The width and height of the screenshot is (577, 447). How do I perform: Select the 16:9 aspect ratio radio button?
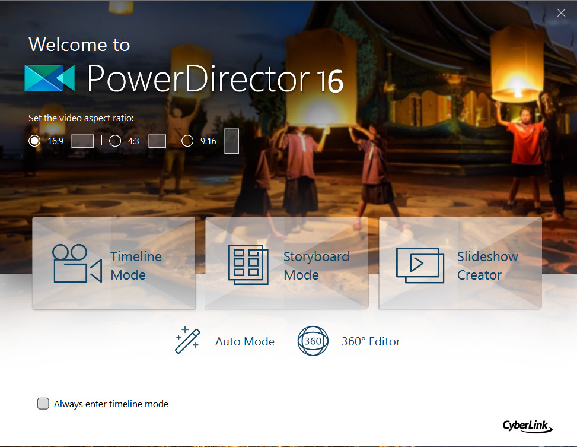(x=35, y=141)
